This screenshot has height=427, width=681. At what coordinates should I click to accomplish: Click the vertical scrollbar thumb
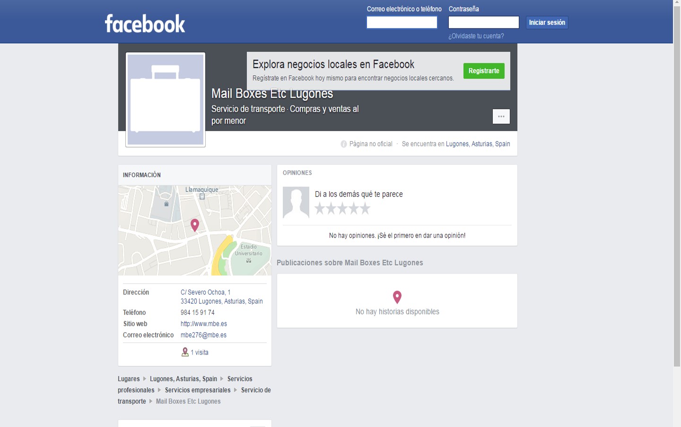tap(677, 187)
